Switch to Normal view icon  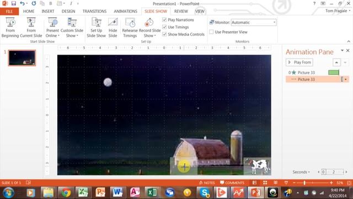(x=254, y=183)
